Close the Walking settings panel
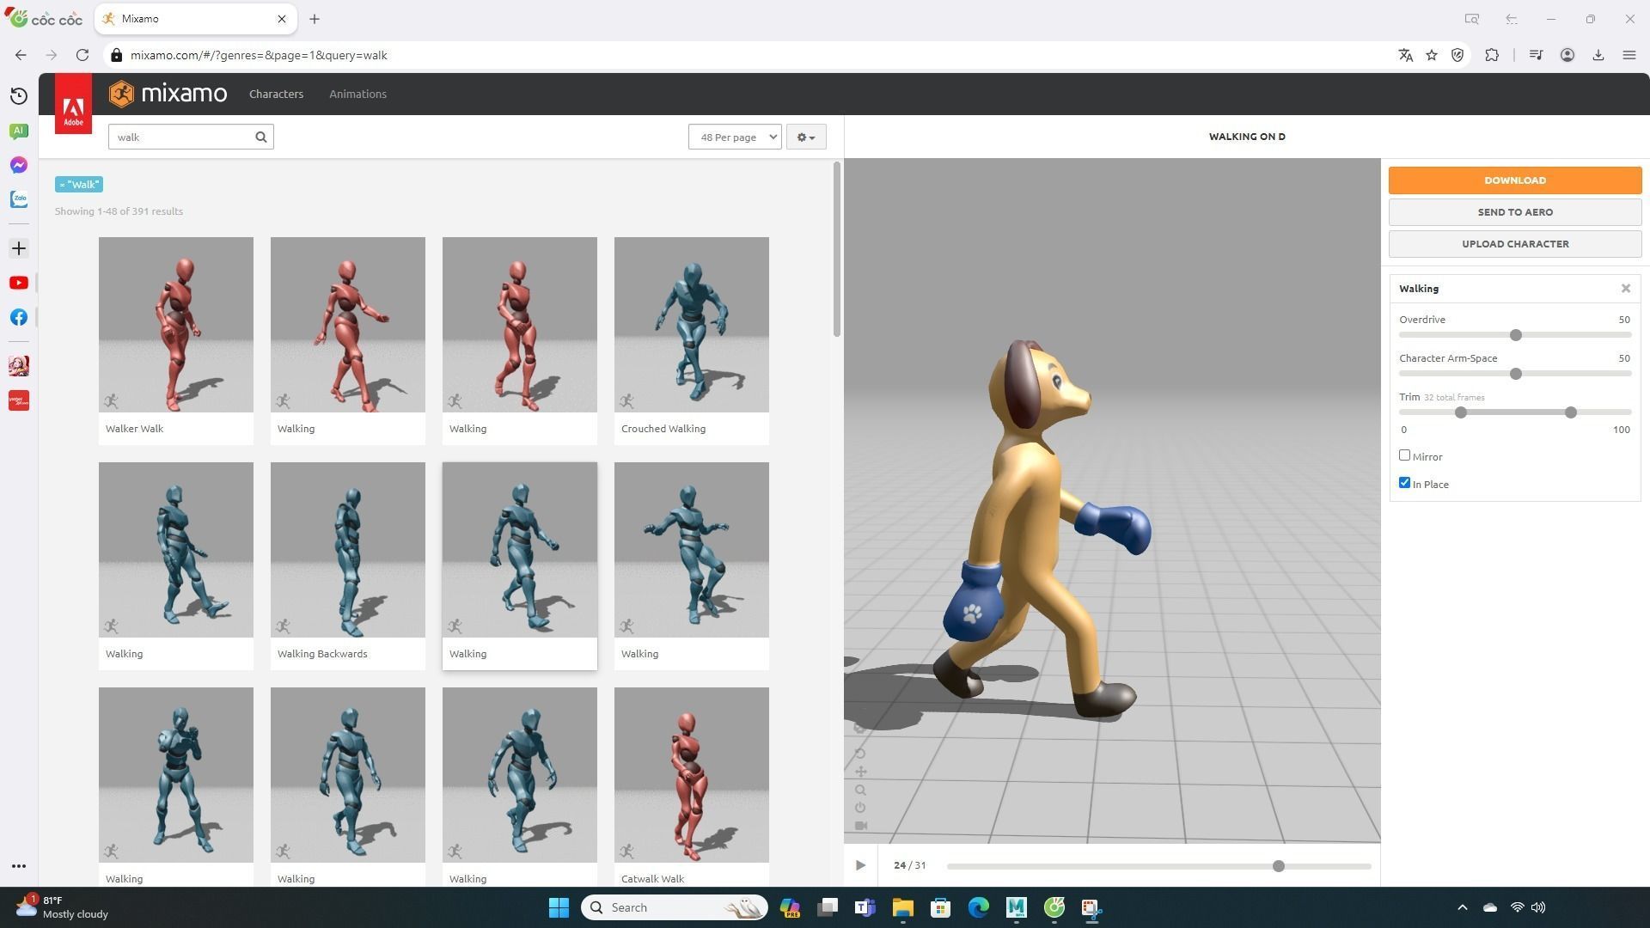This screenshot has width=1650, height=928. 1626,289
